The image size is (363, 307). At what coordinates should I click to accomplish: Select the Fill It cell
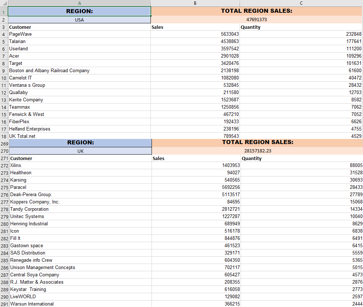tap(81, 238)
